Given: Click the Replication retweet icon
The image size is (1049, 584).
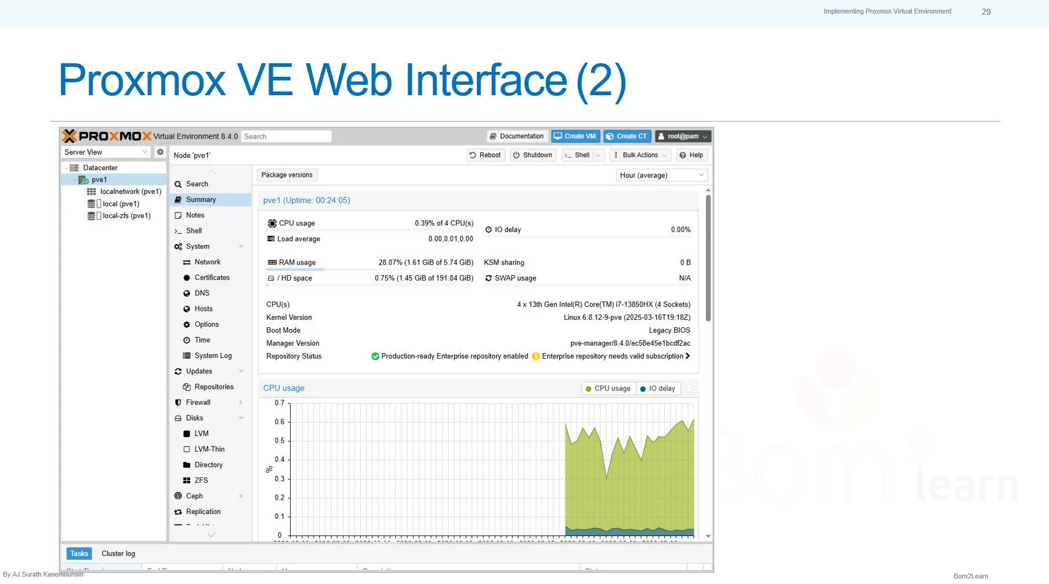Looking at the screenshot, I should pyautogui.click(x=178, y=512).
